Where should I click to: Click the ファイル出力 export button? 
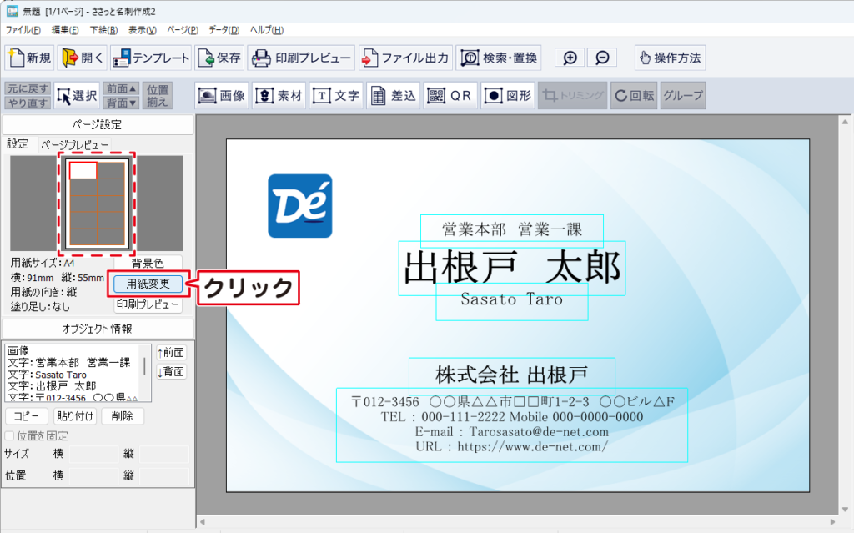pyautogui.click(x=405, y=58)
